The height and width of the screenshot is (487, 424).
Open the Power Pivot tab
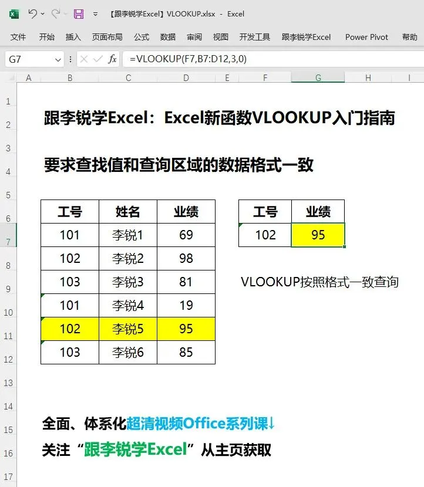[366, 38]
